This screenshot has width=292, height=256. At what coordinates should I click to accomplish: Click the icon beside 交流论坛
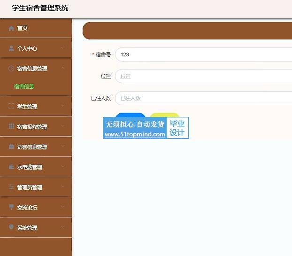[11, 207]
